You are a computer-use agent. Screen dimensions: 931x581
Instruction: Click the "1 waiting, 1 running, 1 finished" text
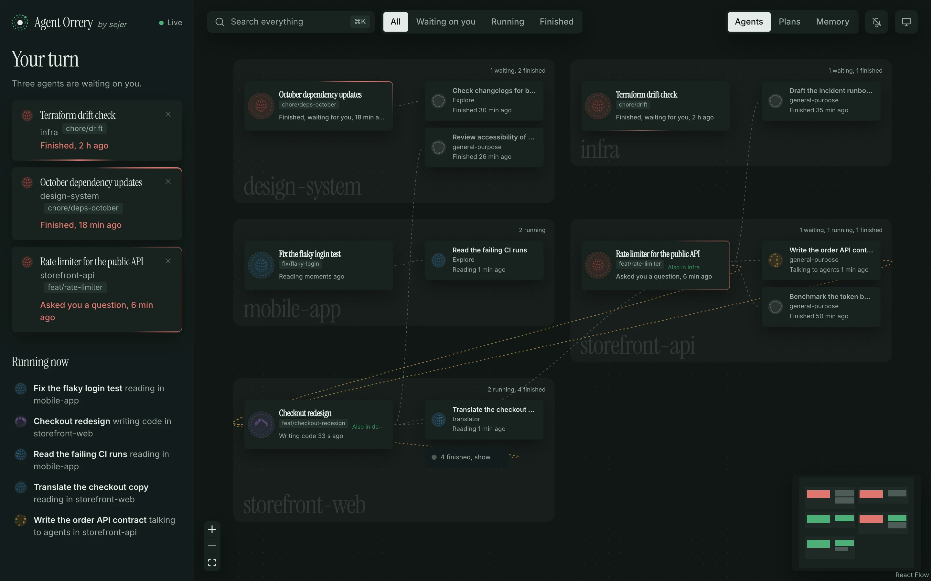[841, 230]
